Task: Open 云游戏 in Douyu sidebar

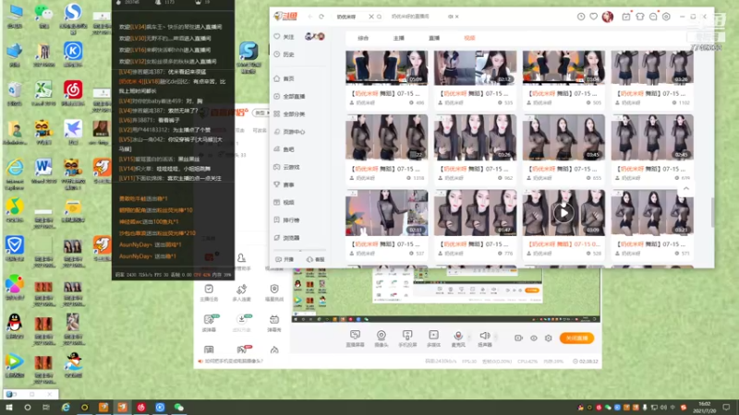Action: [287, 167]
